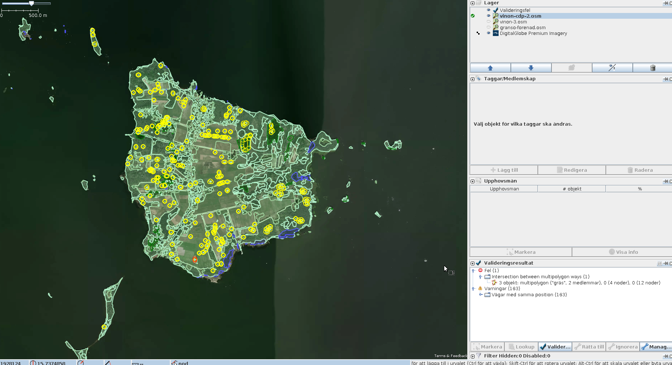Select the vinon-cdp-2.osm layer row
Viewport: 672px width, 365px height.
520,16
